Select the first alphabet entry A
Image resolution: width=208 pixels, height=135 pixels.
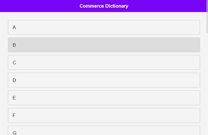[x=104, y=27]
